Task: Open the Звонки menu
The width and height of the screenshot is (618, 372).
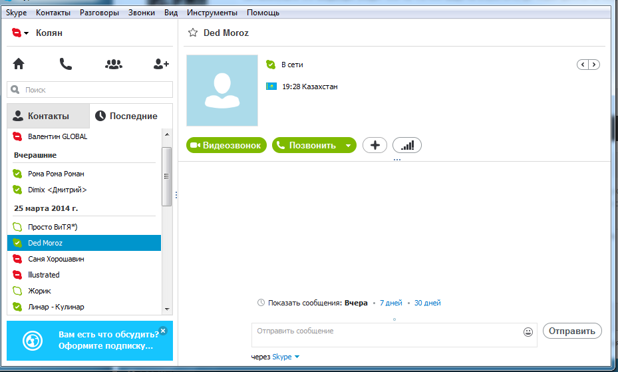Action: tap(142, 13)
